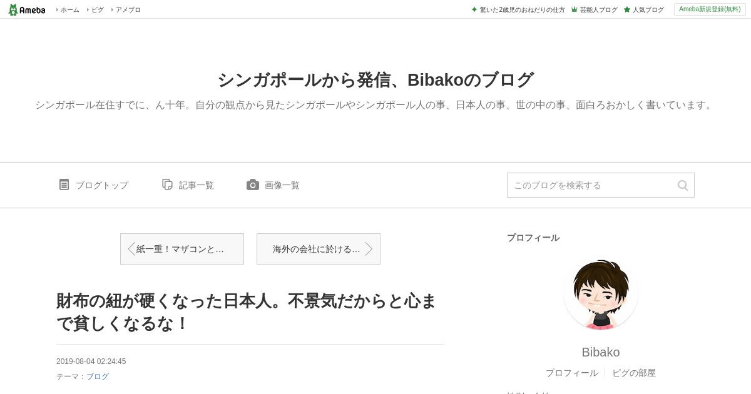Viewport: 751px width, 394px height.
Task: Focus the このブログを検索する search field
Action: (591, 185)
